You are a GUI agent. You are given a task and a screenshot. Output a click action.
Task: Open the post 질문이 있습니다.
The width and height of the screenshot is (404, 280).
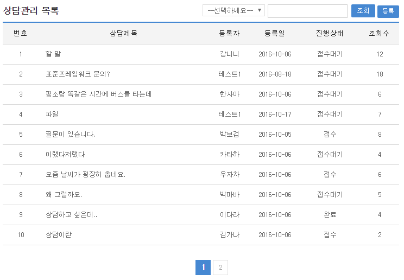tap(71, 135)
